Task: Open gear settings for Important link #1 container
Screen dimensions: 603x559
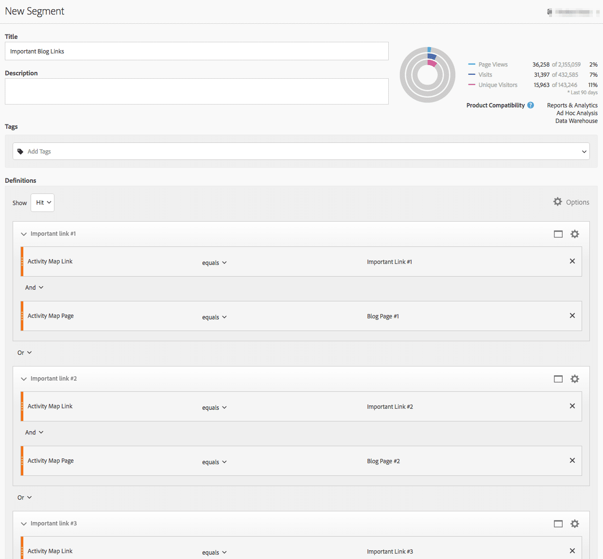Action: click(575, 234)
